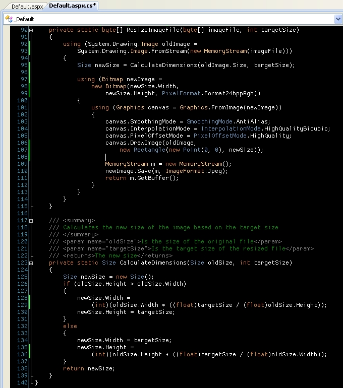
Task: Click the ResizeImageFile method name
Action: coord(153,30)
